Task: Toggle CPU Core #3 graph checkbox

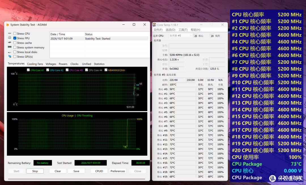Action: tap(67, 70)
